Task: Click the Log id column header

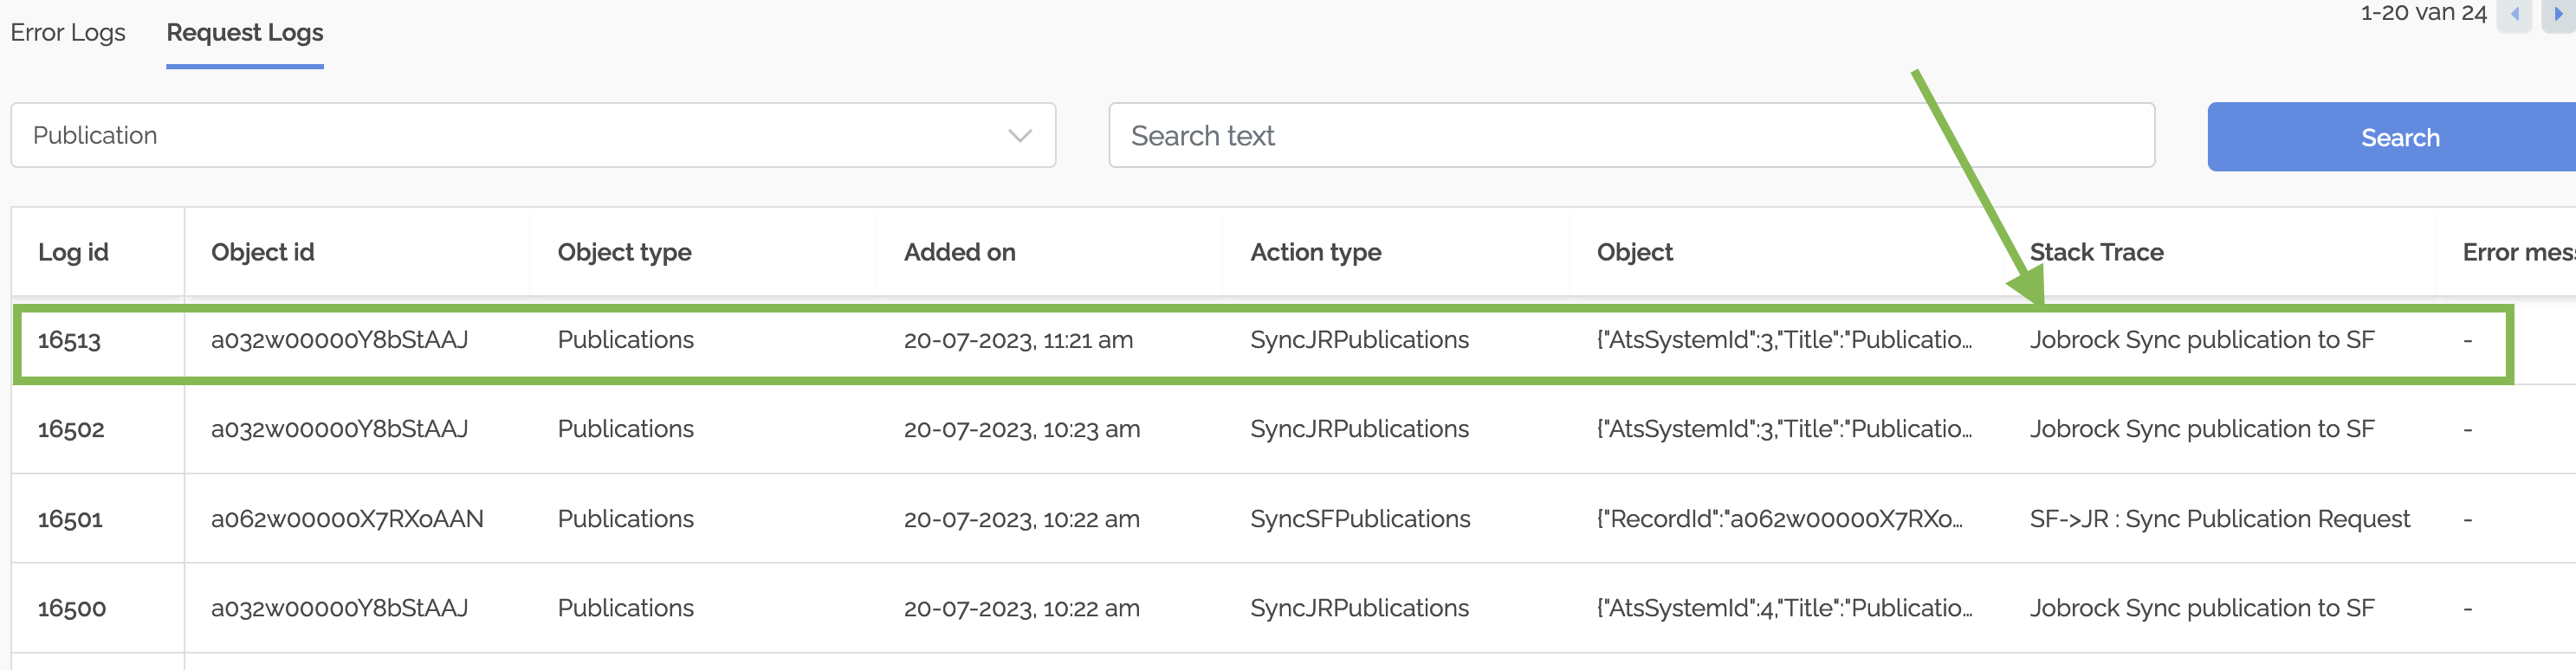Action: pyautogui.click(x=73, y=253)
